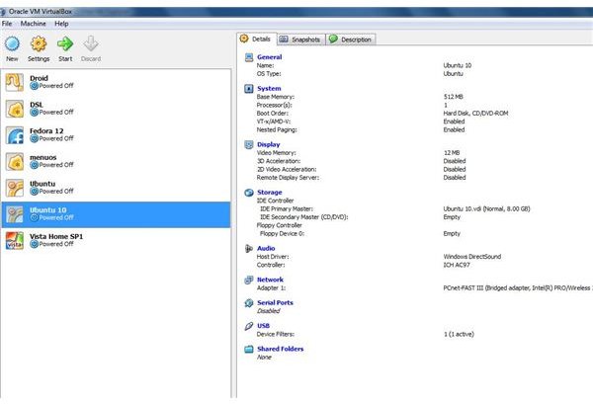
Task: Open the System settings link
Action: pos(269,89)
